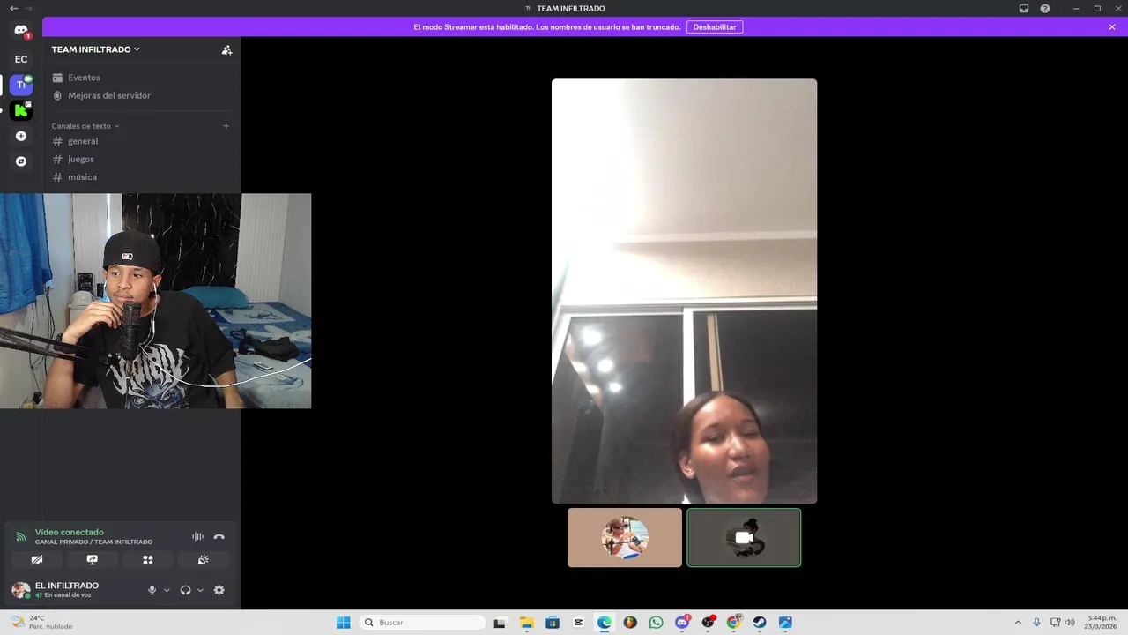Select the main video tile in the call
The height and width of the screenshot is (635, 1128).
pyautogui.click(x=684, y=291)
